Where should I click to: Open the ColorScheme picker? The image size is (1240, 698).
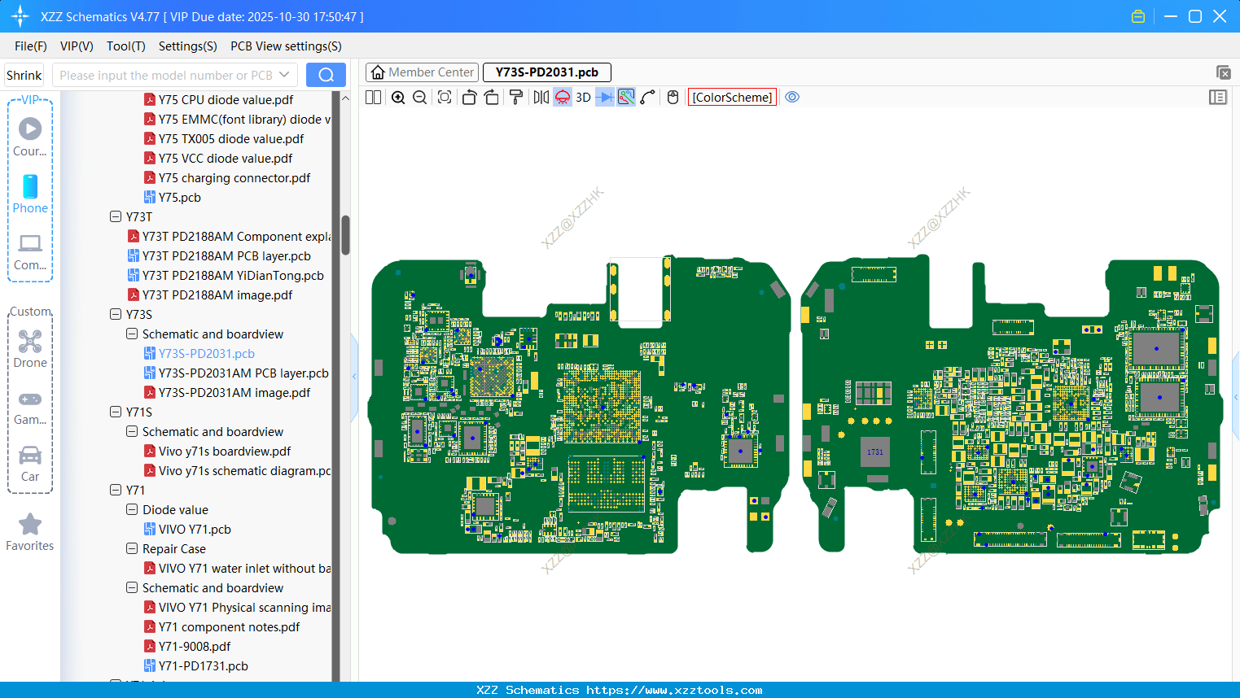point(732,98)
